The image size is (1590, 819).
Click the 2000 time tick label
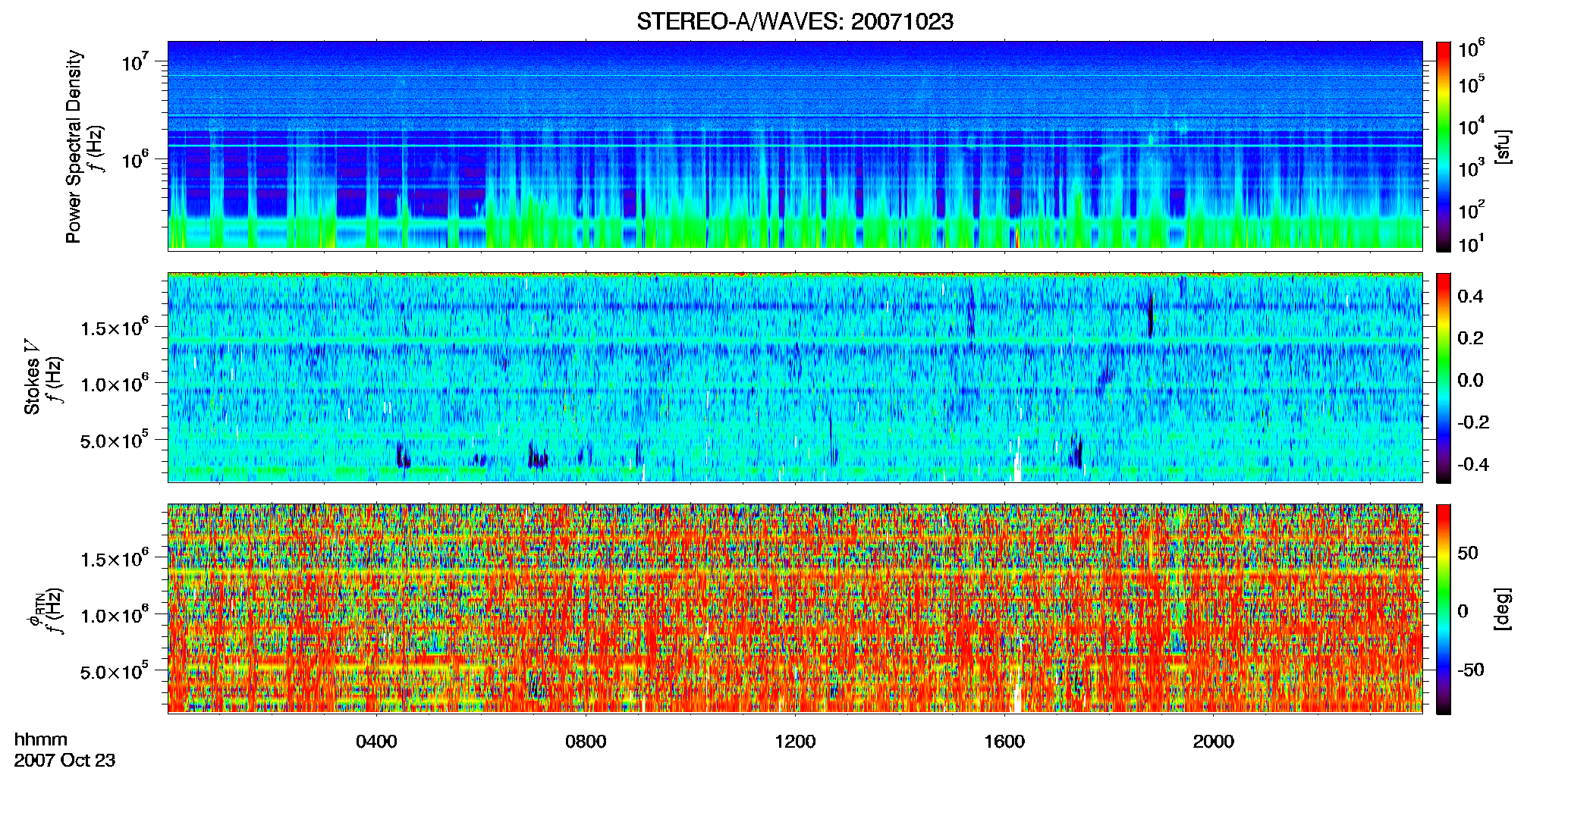point(1214,742)
